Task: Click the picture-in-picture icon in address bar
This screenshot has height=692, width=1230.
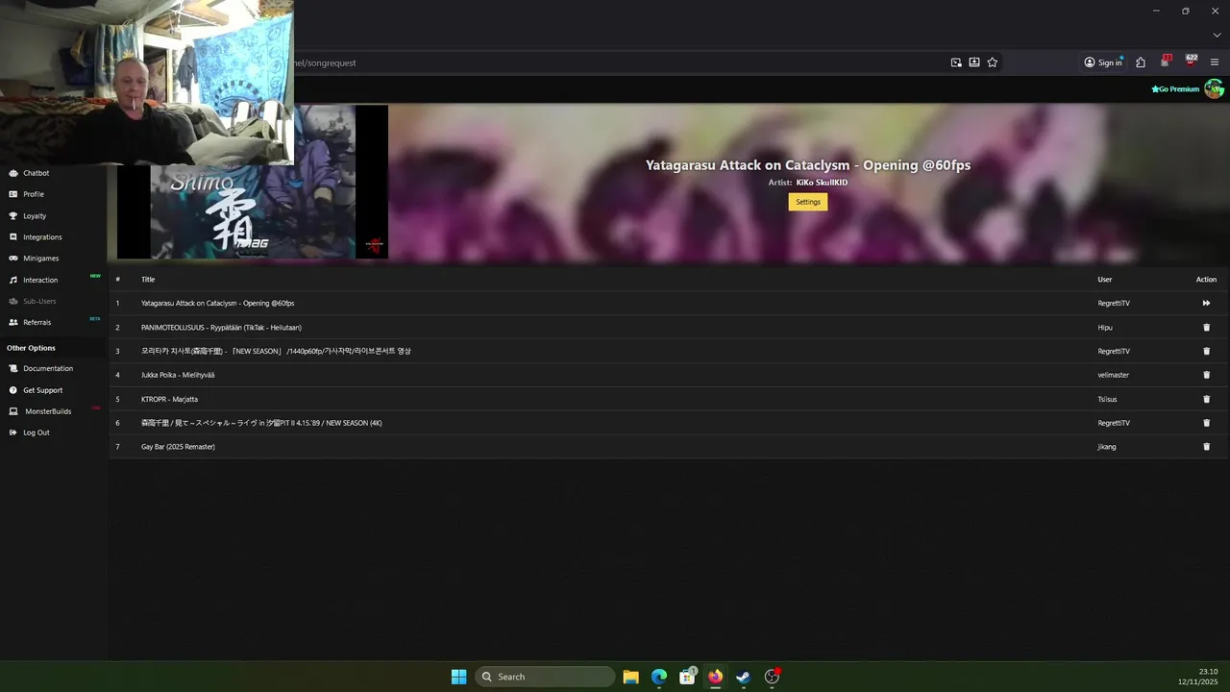Action: (x=956, y=62)
